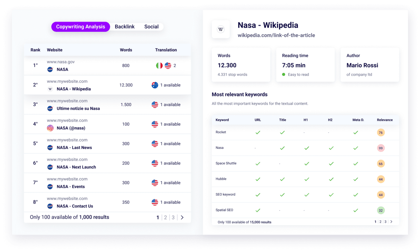Click the Wikipedia logo beside the article title
Image resolution: width=420 pixels, height=251 pixels.
(x=220, y=29)
